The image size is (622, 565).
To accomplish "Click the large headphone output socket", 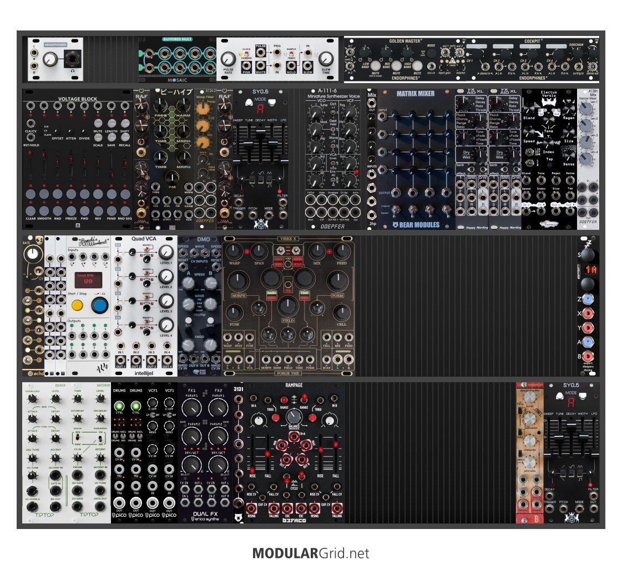I will [x=72, y=59].
